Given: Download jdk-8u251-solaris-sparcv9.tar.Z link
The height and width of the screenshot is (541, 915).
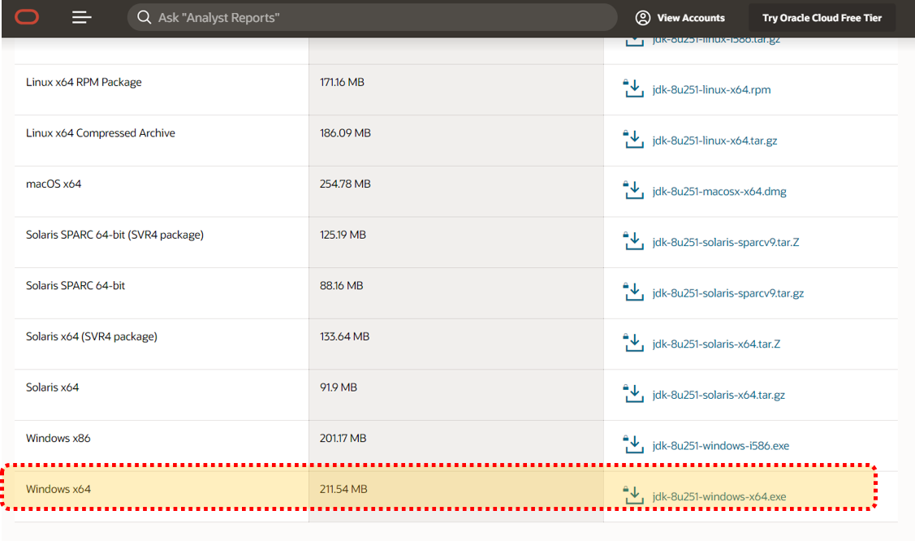Looking at the screenshot, I should click(x=726, y=242).
